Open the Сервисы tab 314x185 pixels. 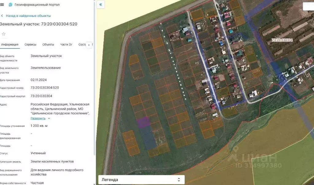30,44
